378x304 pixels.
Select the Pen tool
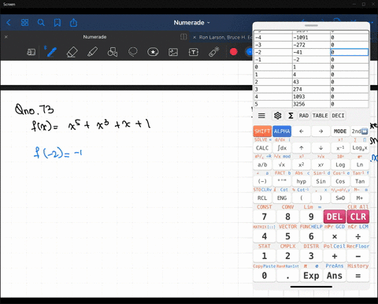pyautogui.click(x=51, y=52)
